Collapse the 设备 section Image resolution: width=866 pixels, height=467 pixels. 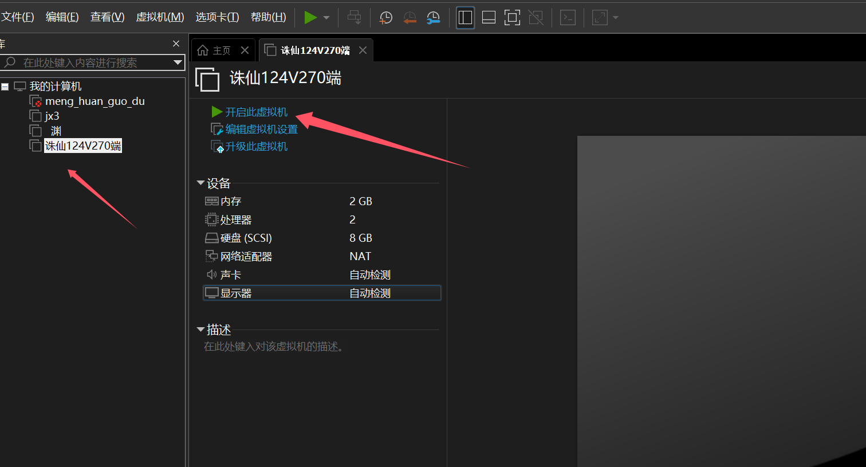coord(200,183)
